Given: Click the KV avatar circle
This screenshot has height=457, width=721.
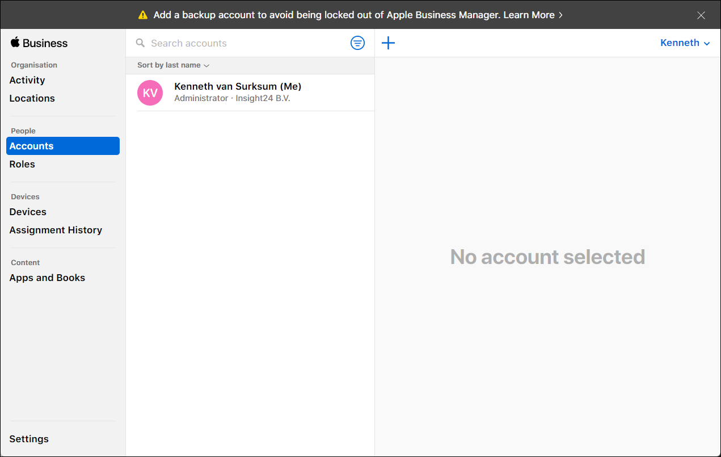Looking at the screenshot, I should (150, 93).
